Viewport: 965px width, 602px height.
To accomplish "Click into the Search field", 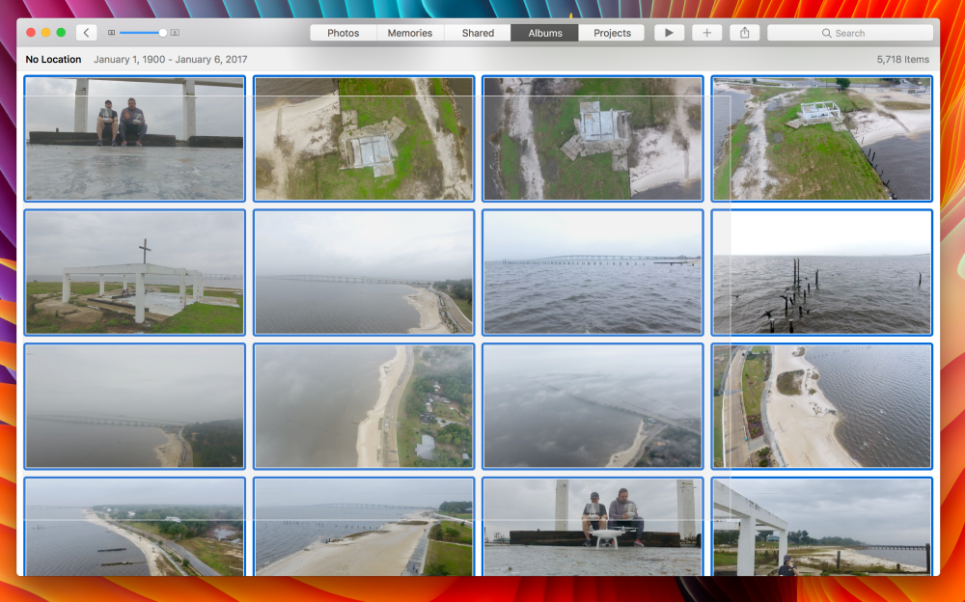I will click(x=849, y=33).
